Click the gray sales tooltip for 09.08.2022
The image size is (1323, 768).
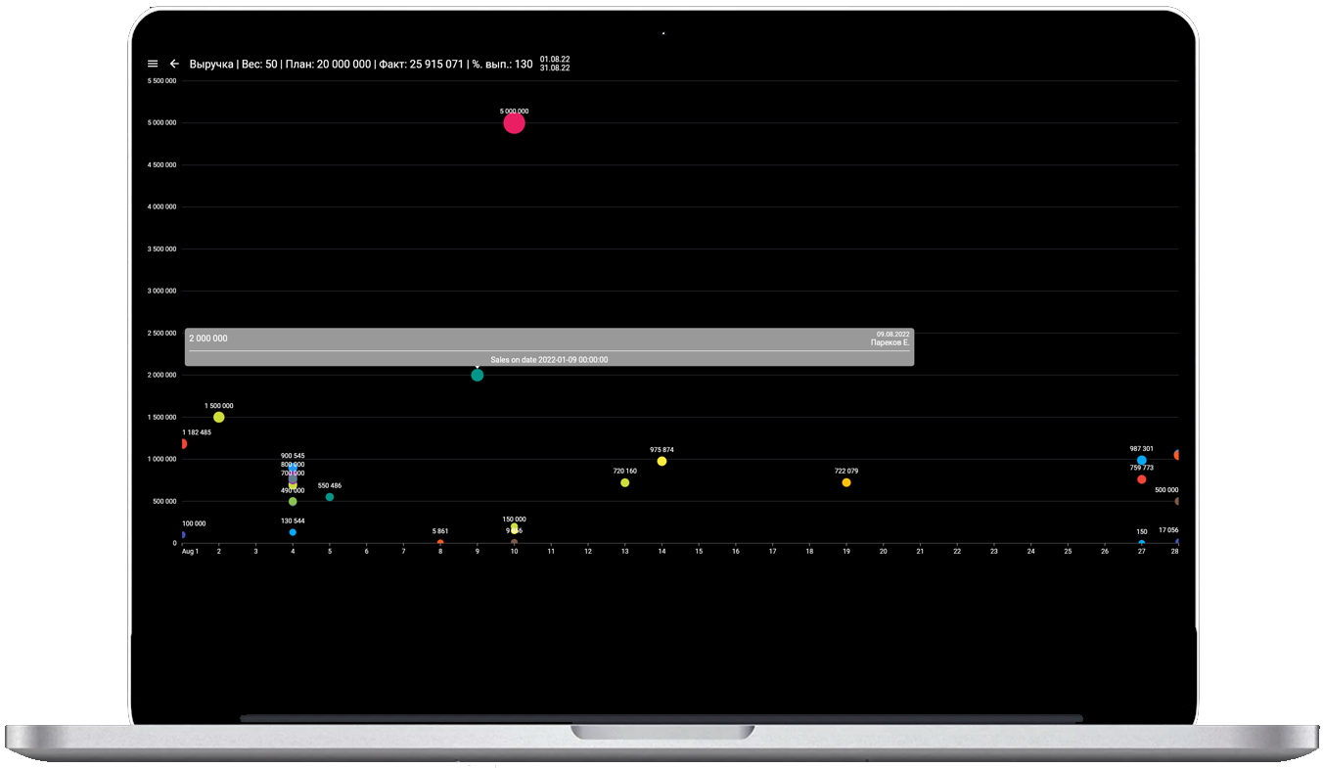(549, 347)
